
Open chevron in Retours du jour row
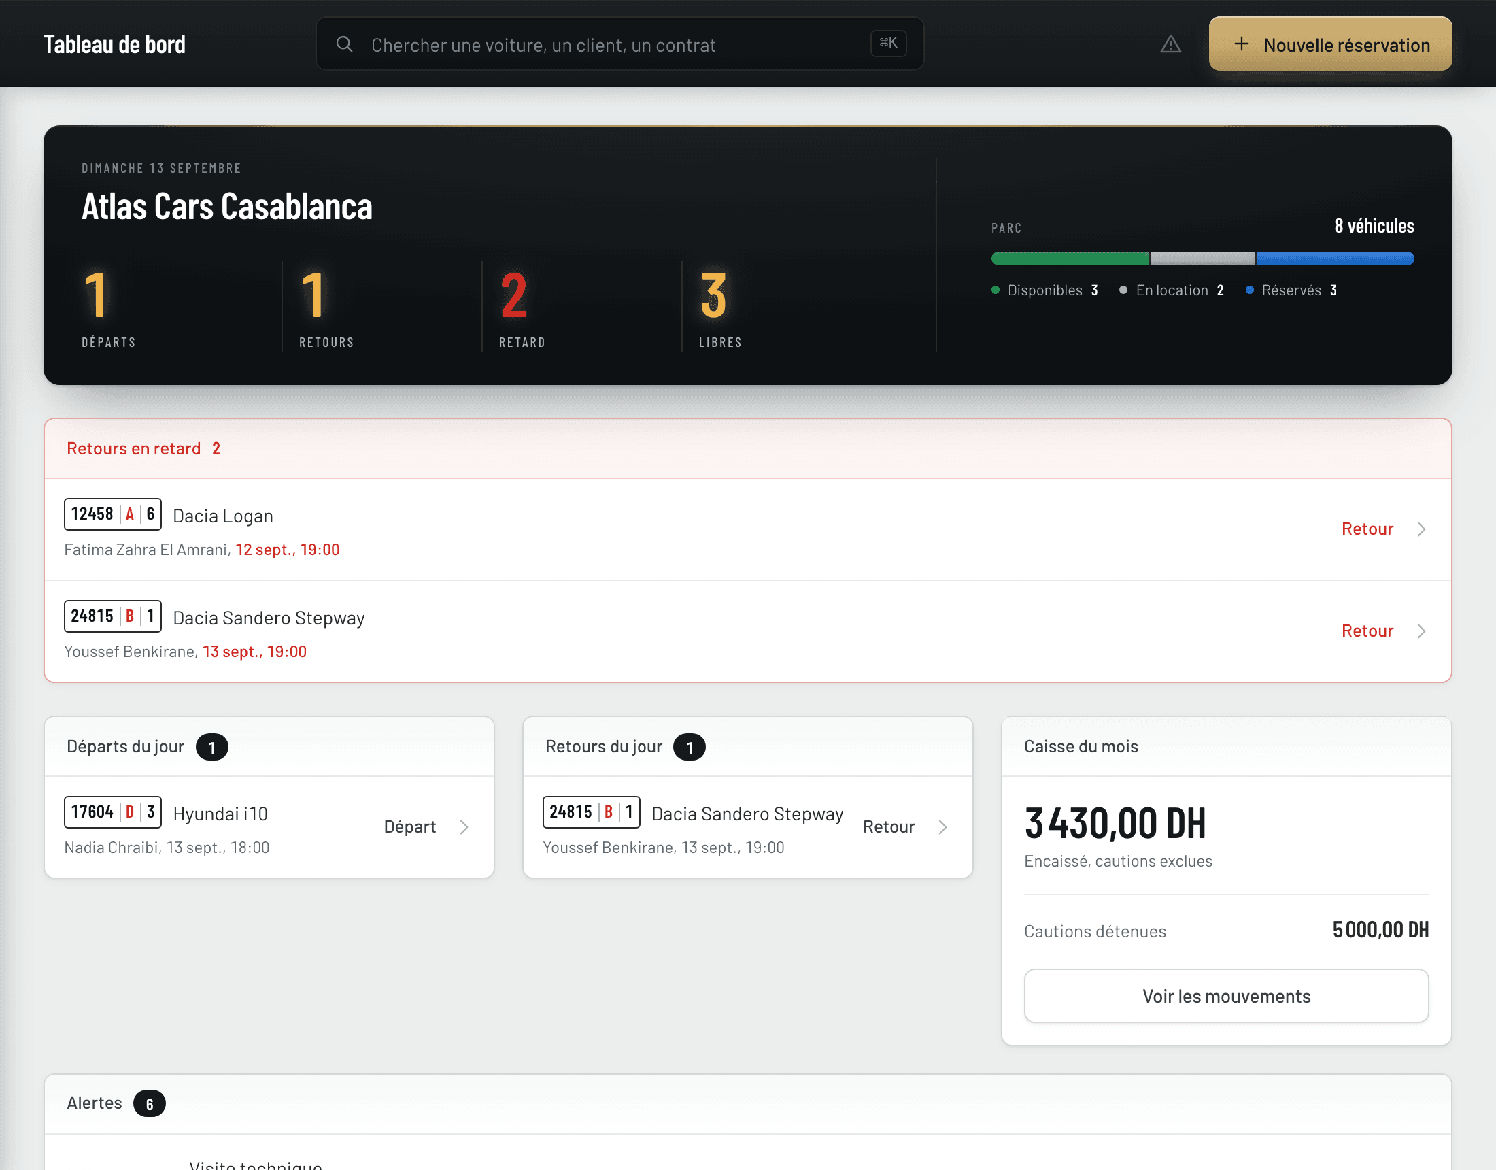point(942,827)
